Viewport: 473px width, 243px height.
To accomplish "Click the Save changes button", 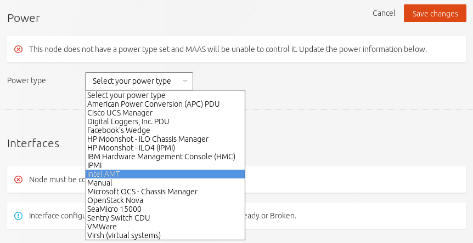I will click(x=435, y=13).
